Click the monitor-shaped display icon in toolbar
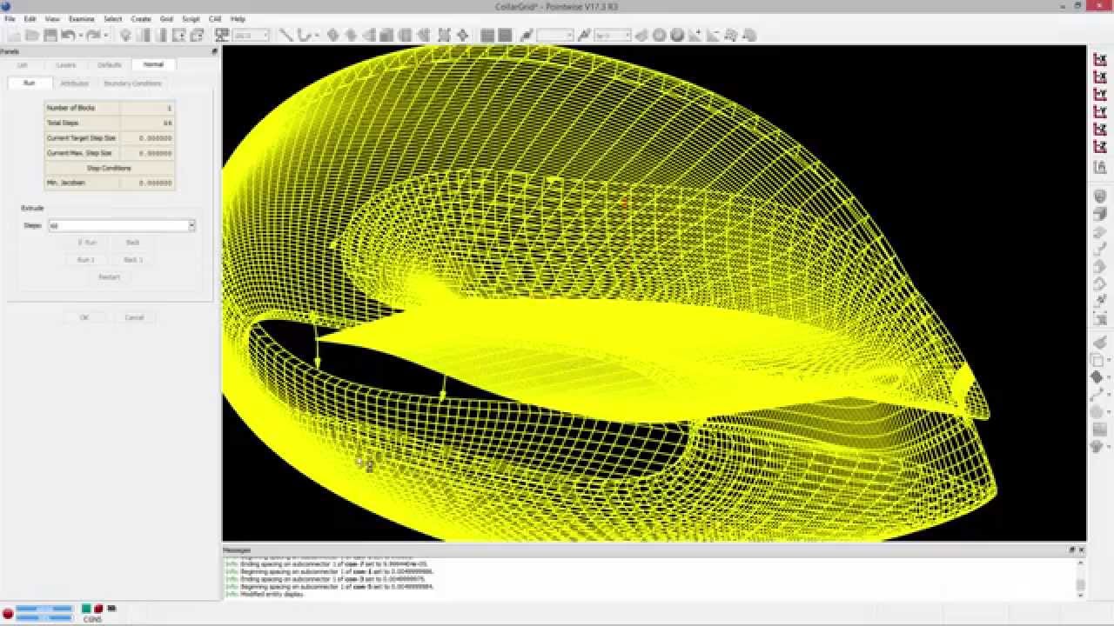The width and height of the screenshot is (1114, 626). click(x=221, y=35)
